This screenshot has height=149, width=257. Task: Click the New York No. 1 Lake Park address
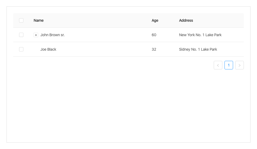coord(200,35)
